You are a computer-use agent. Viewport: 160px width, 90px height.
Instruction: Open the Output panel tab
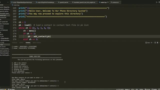pos(21,43)
